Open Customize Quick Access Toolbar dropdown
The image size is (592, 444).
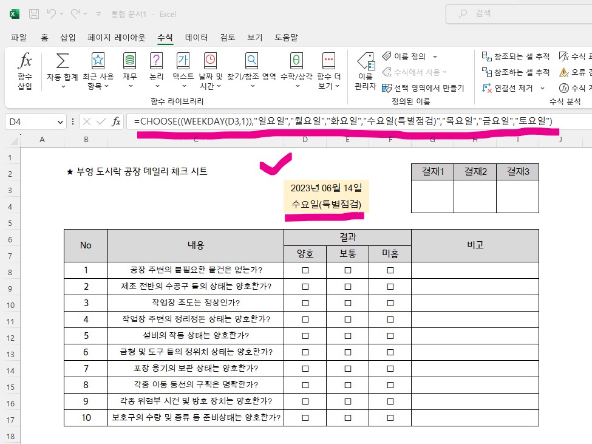(x=98, y=14)
